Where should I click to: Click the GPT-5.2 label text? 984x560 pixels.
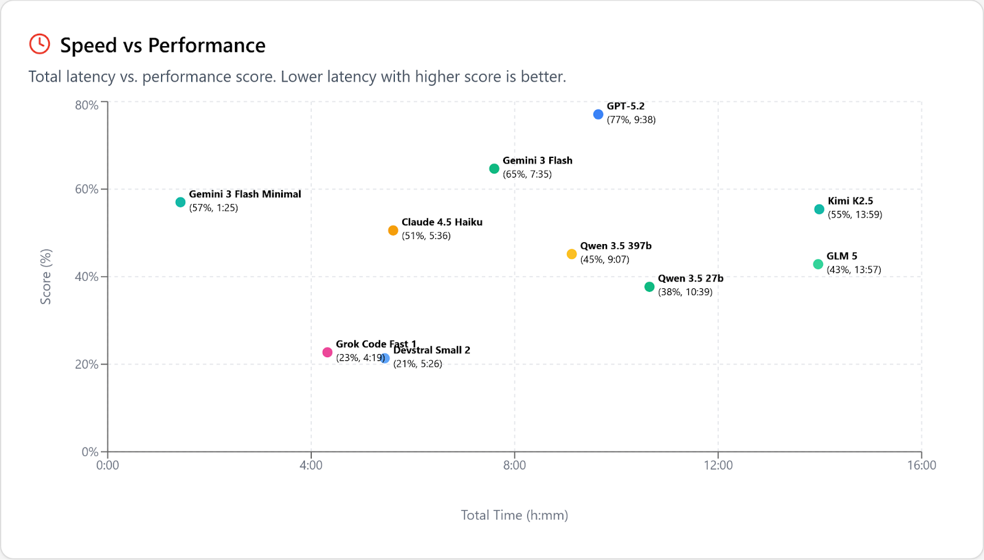click(625, 106)
